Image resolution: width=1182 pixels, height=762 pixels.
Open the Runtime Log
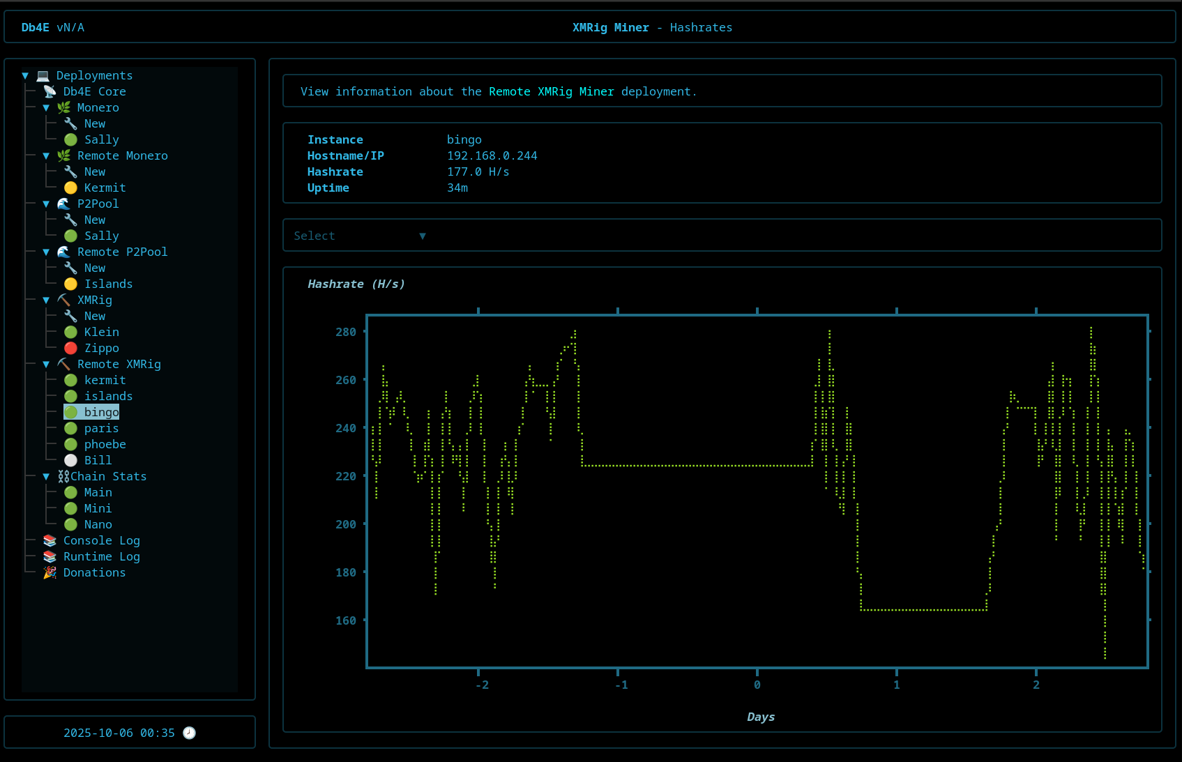(101, 556)
